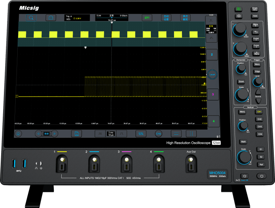Tap the home icon in bottom toolbar

(x=18, y=134)
